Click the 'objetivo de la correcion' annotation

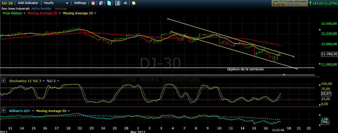[x=245, y=69]
